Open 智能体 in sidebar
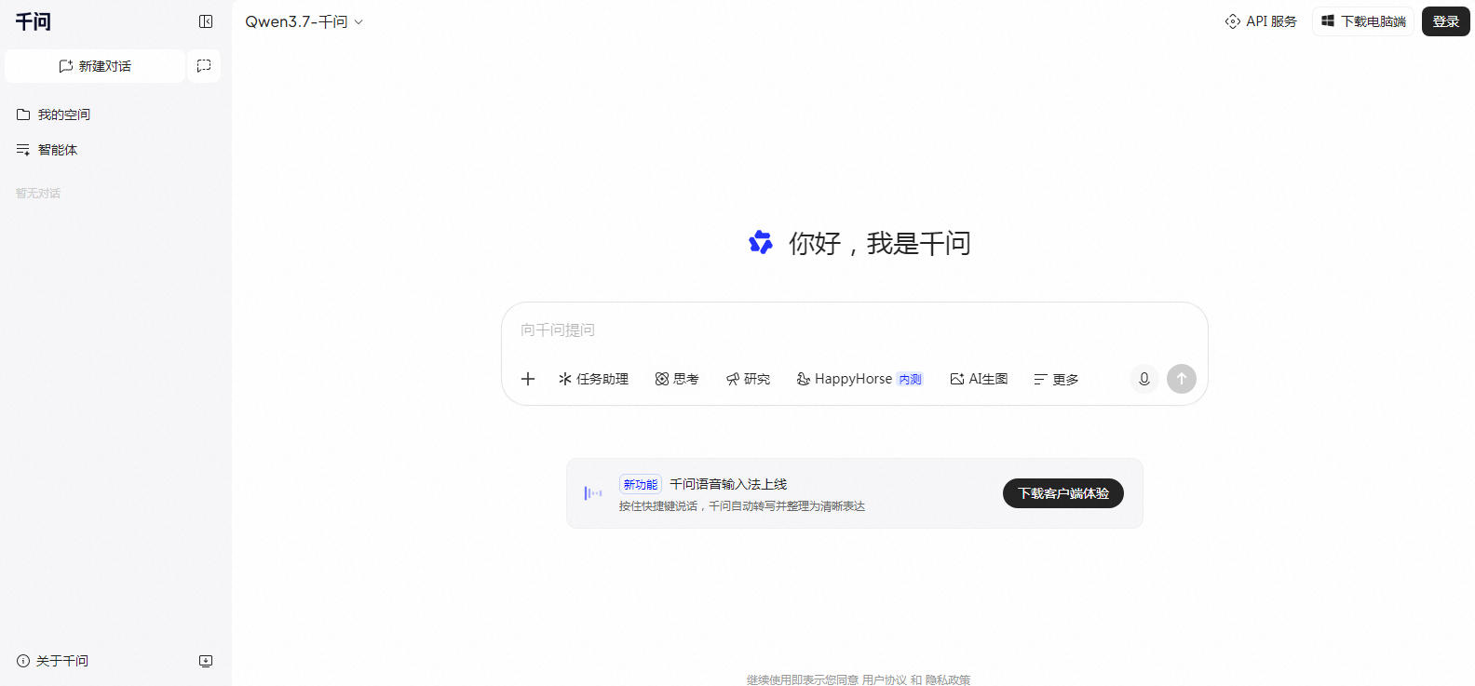 point(47,150)
